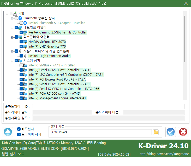Click the blue checkmark confirm button
This screenshot has height=166, width=191.
(171, 132)
